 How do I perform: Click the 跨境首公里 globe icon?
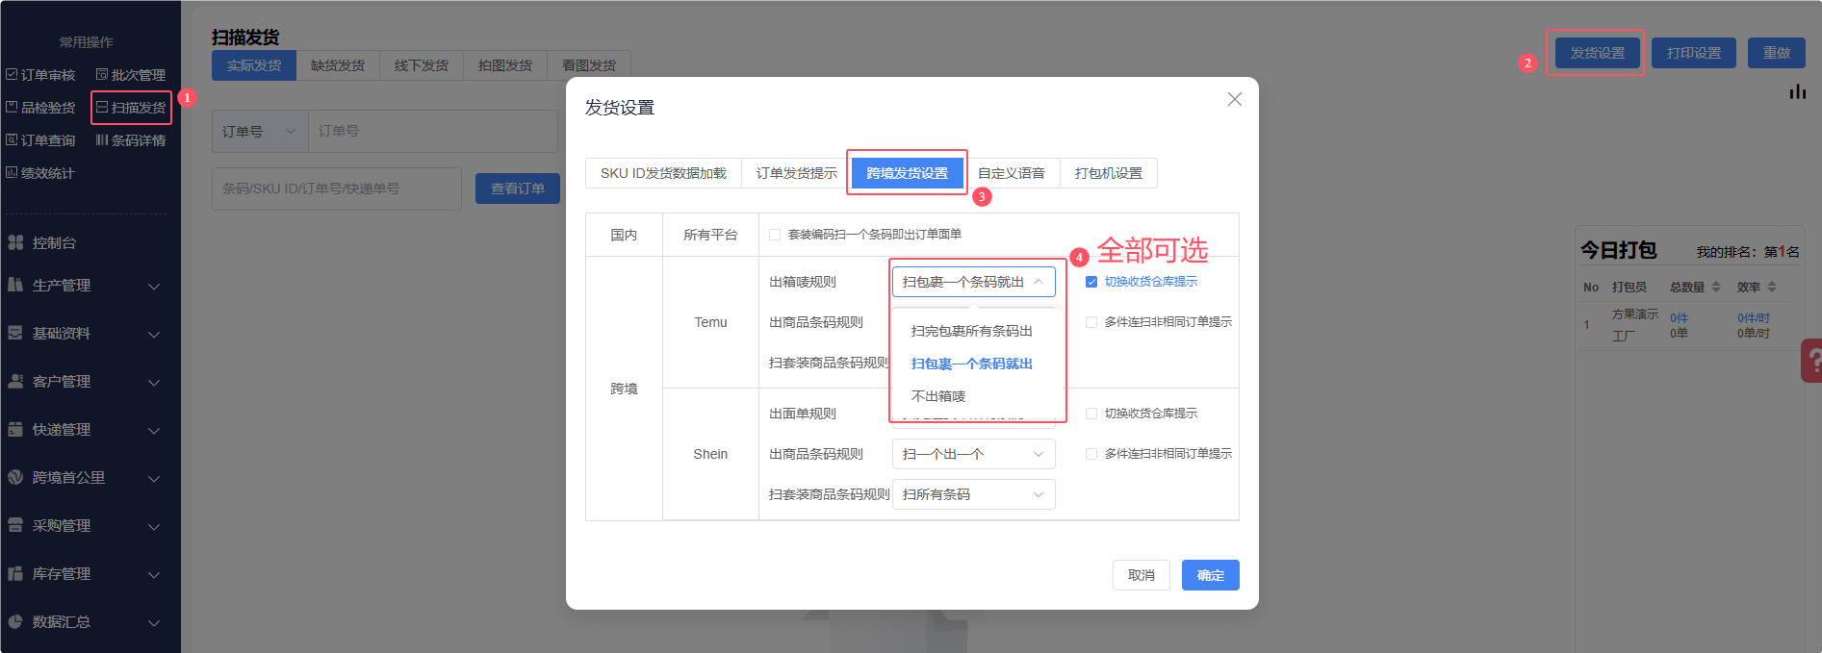(15, 477)
